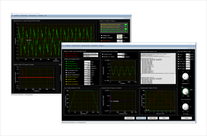Click the Close button at bottom right
Viewport: 207px width, 136px height.
186,118
